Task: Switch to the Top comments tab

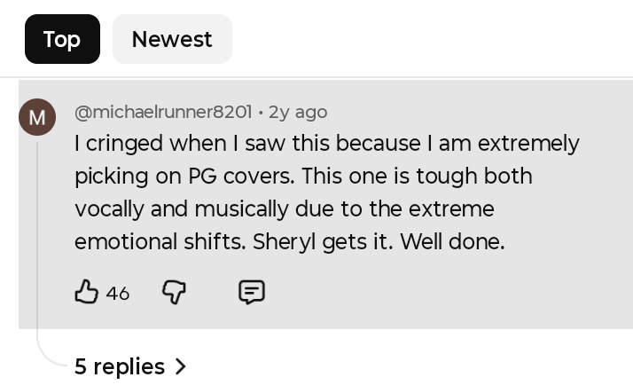Action: 62,39
